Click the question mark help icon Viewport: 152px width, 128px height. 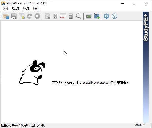114,16
